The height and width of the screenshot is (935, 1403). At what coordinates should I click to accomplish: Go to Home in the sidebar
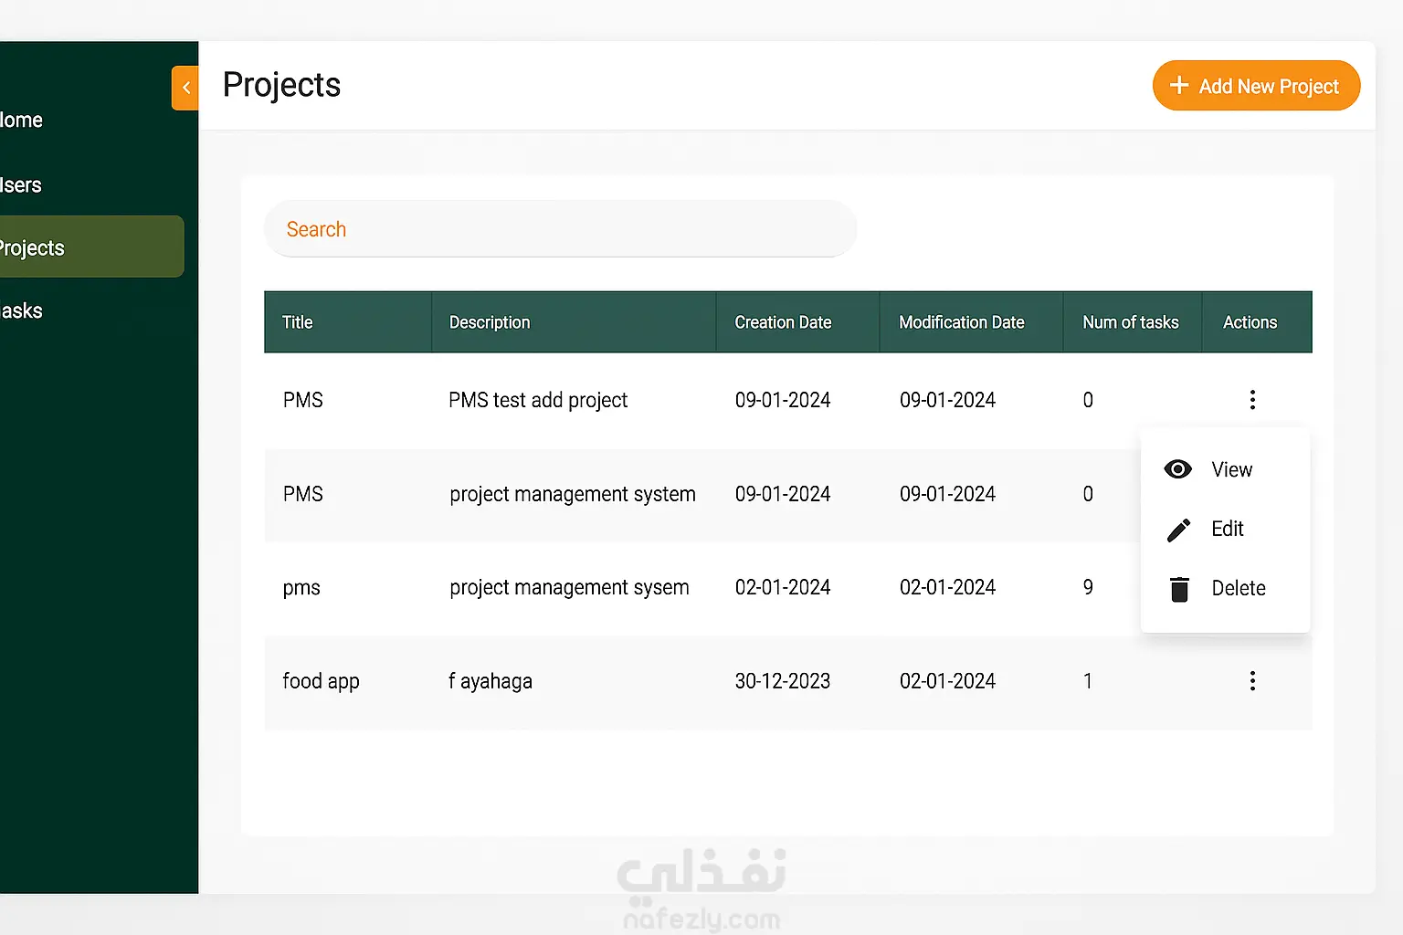coord(22,121)
